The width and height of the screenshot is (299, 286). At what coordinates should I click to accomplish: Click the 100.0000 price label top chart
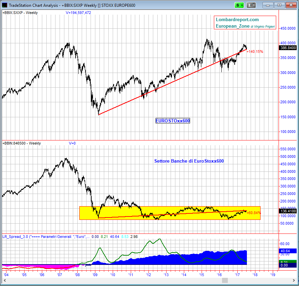pos(288,132)
